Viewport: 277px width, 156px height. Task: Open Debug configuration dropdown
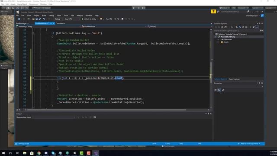[x=59, y=19]
